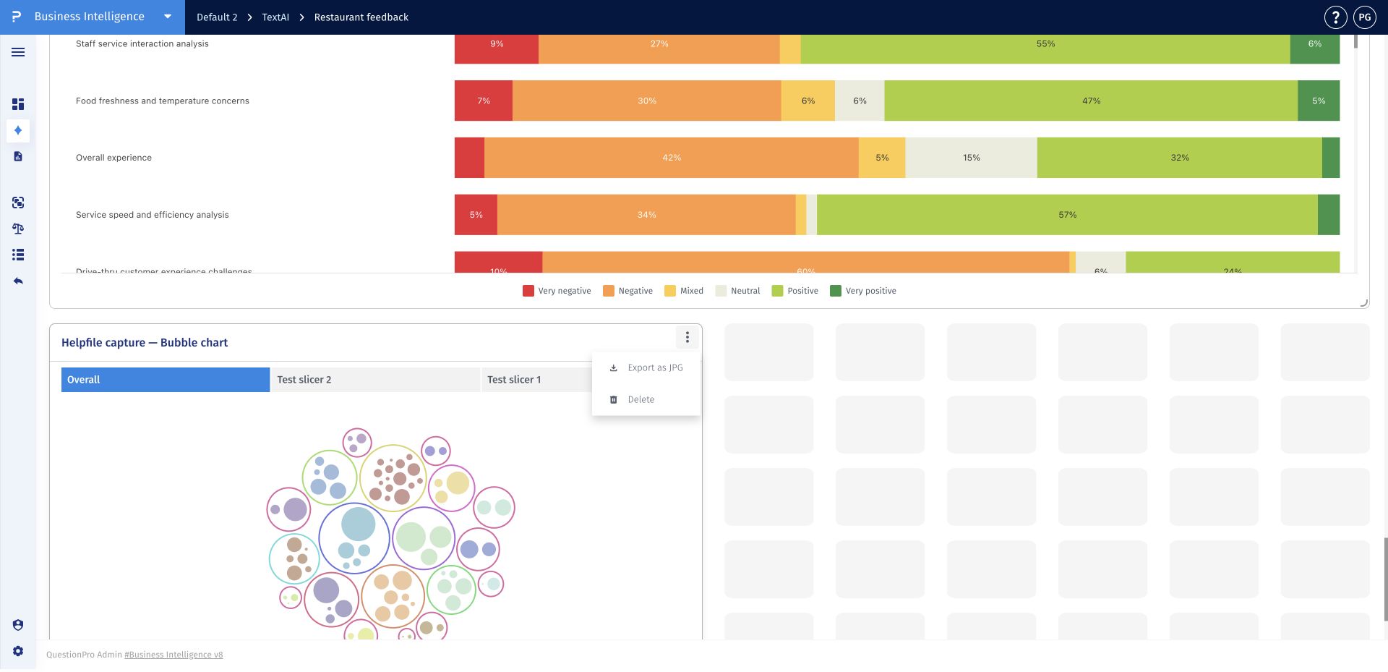Viewport: 1388px width, 672px height.
Task: Open the PG user profile avatar
Action: pos(1365,17)
